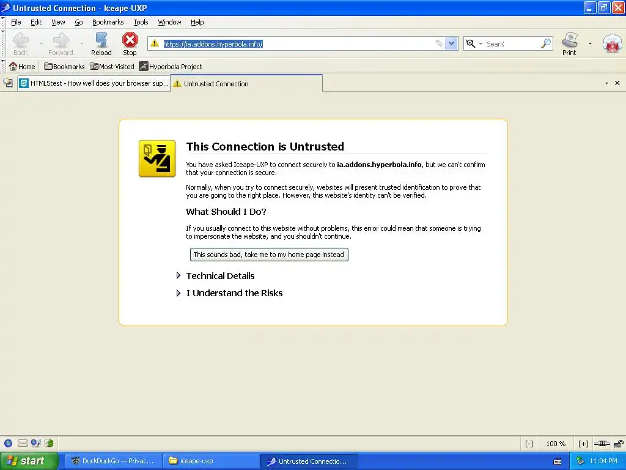Screen dimensions: 626x470
Task: Click the search magnifier go icon
Action: click(546, 43)
